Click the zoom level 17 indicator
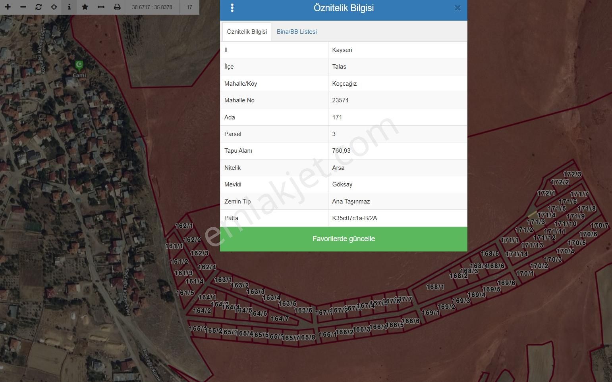Viewport: 612px width, 382px height. [189, 7]
